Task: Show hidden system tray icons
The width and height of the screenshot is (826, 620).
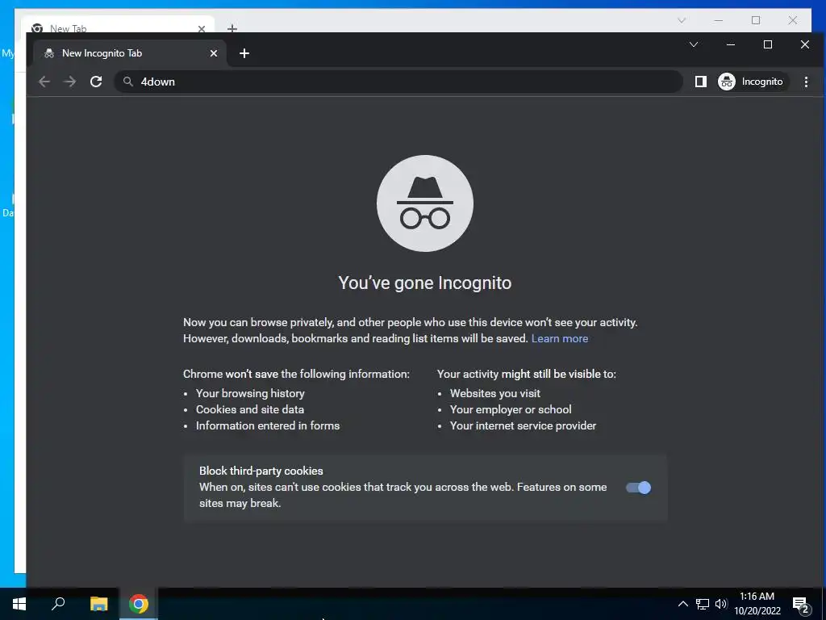Action: (682, 604)
